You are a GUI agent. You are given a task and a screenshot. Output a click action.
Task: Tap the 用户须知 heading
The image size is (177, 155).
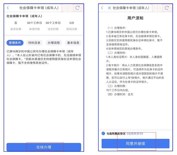pos(135,18)
